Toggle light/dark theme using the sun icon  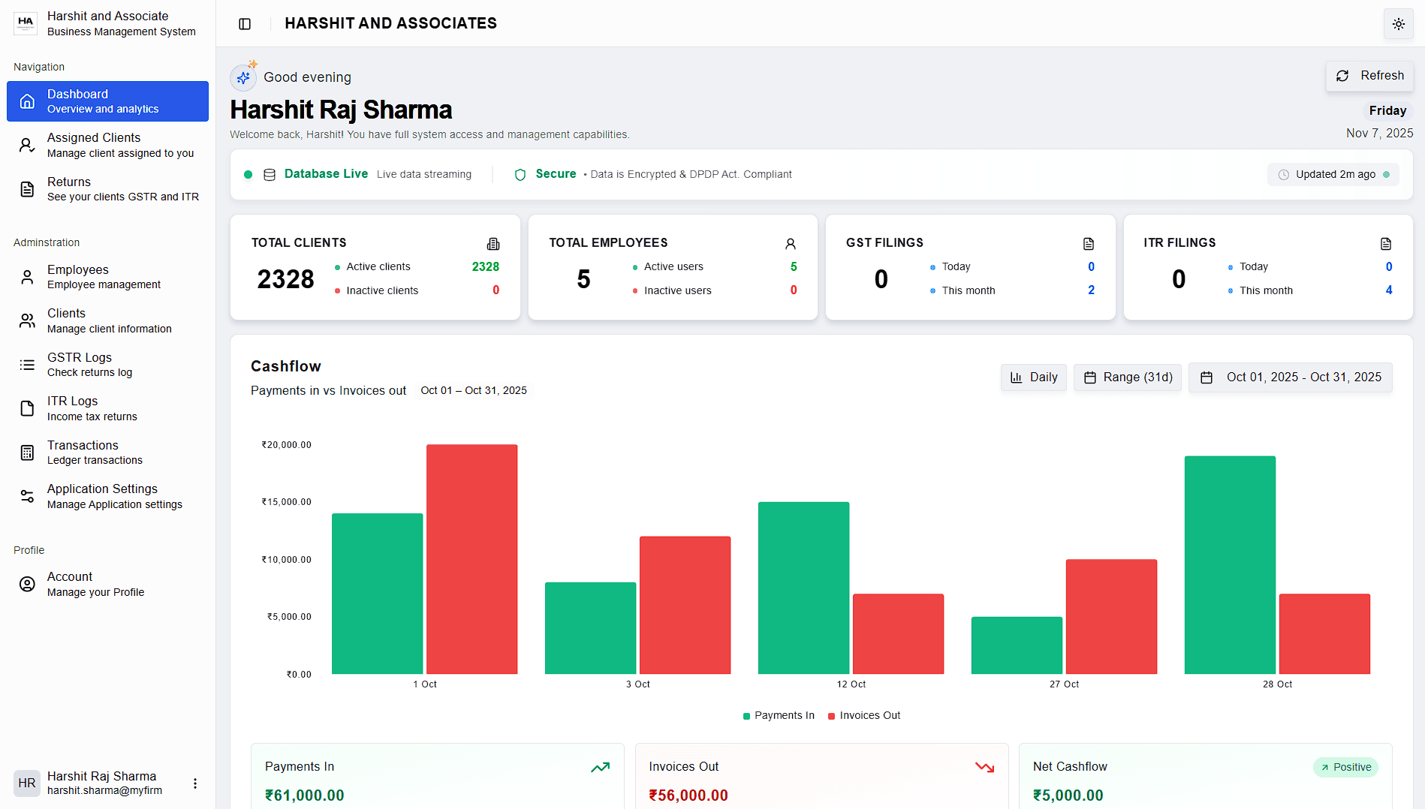coord(1398,23)
